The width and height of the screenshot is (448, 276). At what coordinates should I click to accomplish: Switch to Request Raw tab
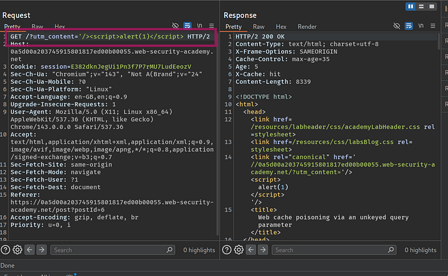click(x=37, y=27)
